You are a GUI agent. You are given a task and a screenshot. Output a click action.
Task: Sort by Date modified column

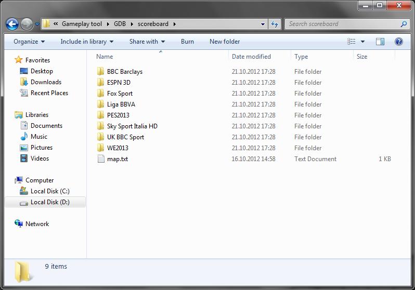click(251, 56)
